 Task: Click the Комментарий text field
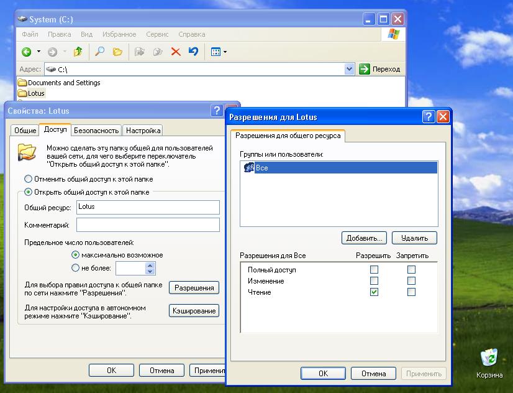coord(148,225)
